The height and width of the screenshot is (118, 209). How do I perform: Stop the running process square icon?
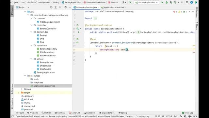(182, 2)
